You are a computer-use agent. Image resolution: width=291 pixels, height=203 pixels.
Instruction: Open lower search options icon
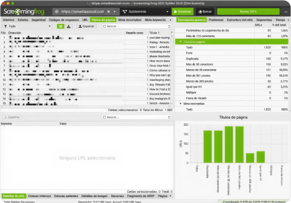169,117
